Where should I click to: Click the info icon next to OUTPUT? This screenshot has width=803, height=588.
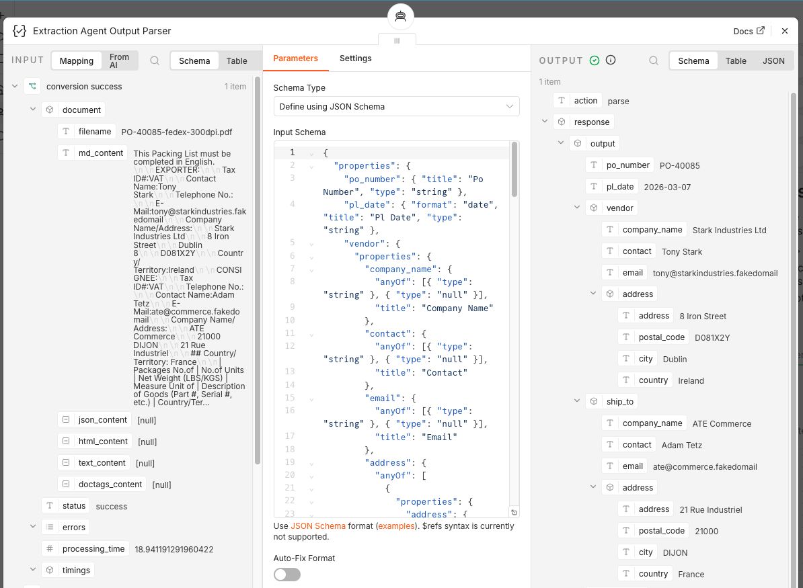tap(611, 60)
